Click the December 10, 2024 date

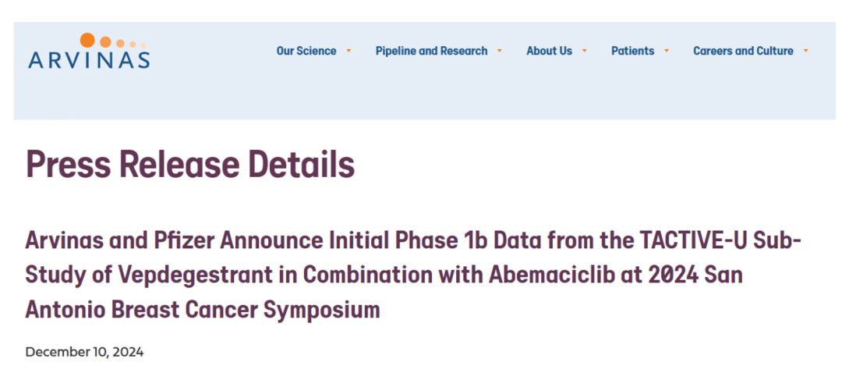click(84, 353)
